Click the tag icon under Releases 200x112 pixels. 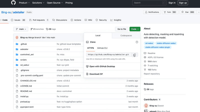(x=145, y=89)
